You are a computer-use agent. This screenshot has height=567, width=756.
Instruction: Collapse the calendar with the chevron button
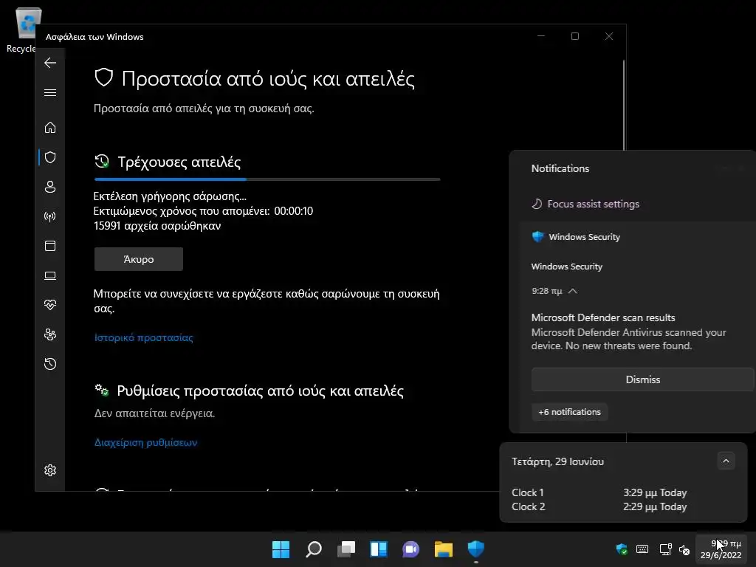point(726,461)
